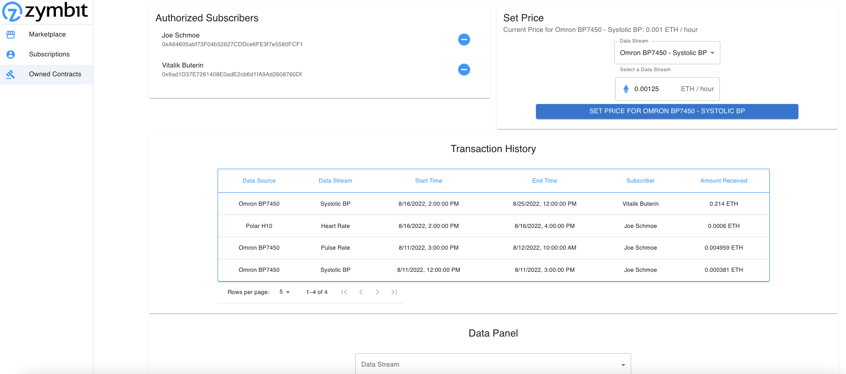Click the Subscriptions person icon
Image resolution: width=846 pixels, height=374 pixels.
point(11,54)
